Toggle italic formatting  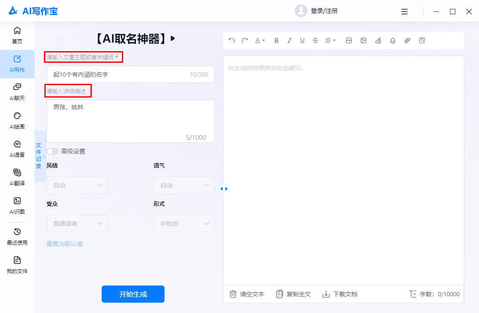point(289,40)
